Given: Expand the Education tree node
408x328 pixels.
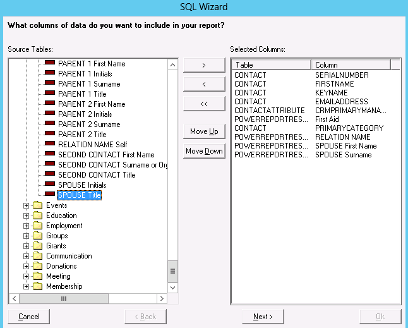Looking at the screenshot, I should [27, 216].
